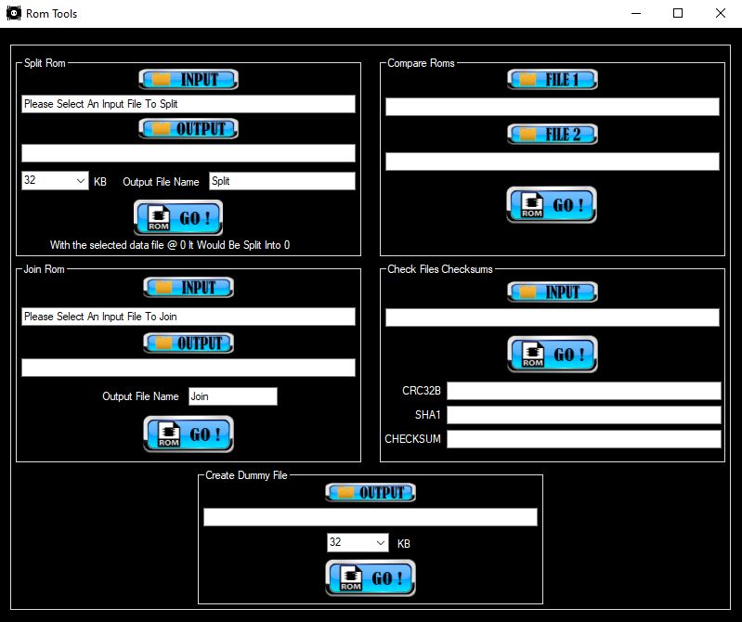This screenshot has width=742, height=622.
Task: Minimize the Rom Tools window
Action: coord(636,13)
